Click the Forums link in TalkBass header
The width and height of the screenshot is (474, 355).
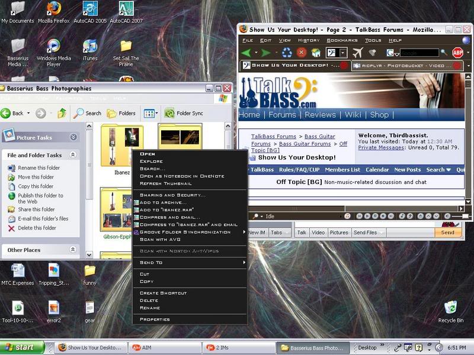(283, 115)
